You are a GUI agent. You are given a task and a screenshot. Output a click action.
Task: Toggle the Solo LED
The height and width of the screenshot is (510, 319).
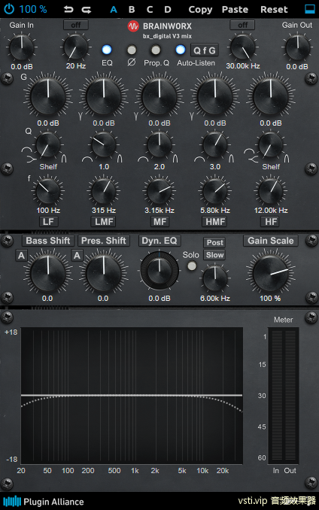192,266
